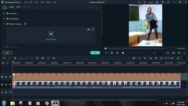Enable the Stabilization checkbox
The image size is (188, 106).
[7, 47]
